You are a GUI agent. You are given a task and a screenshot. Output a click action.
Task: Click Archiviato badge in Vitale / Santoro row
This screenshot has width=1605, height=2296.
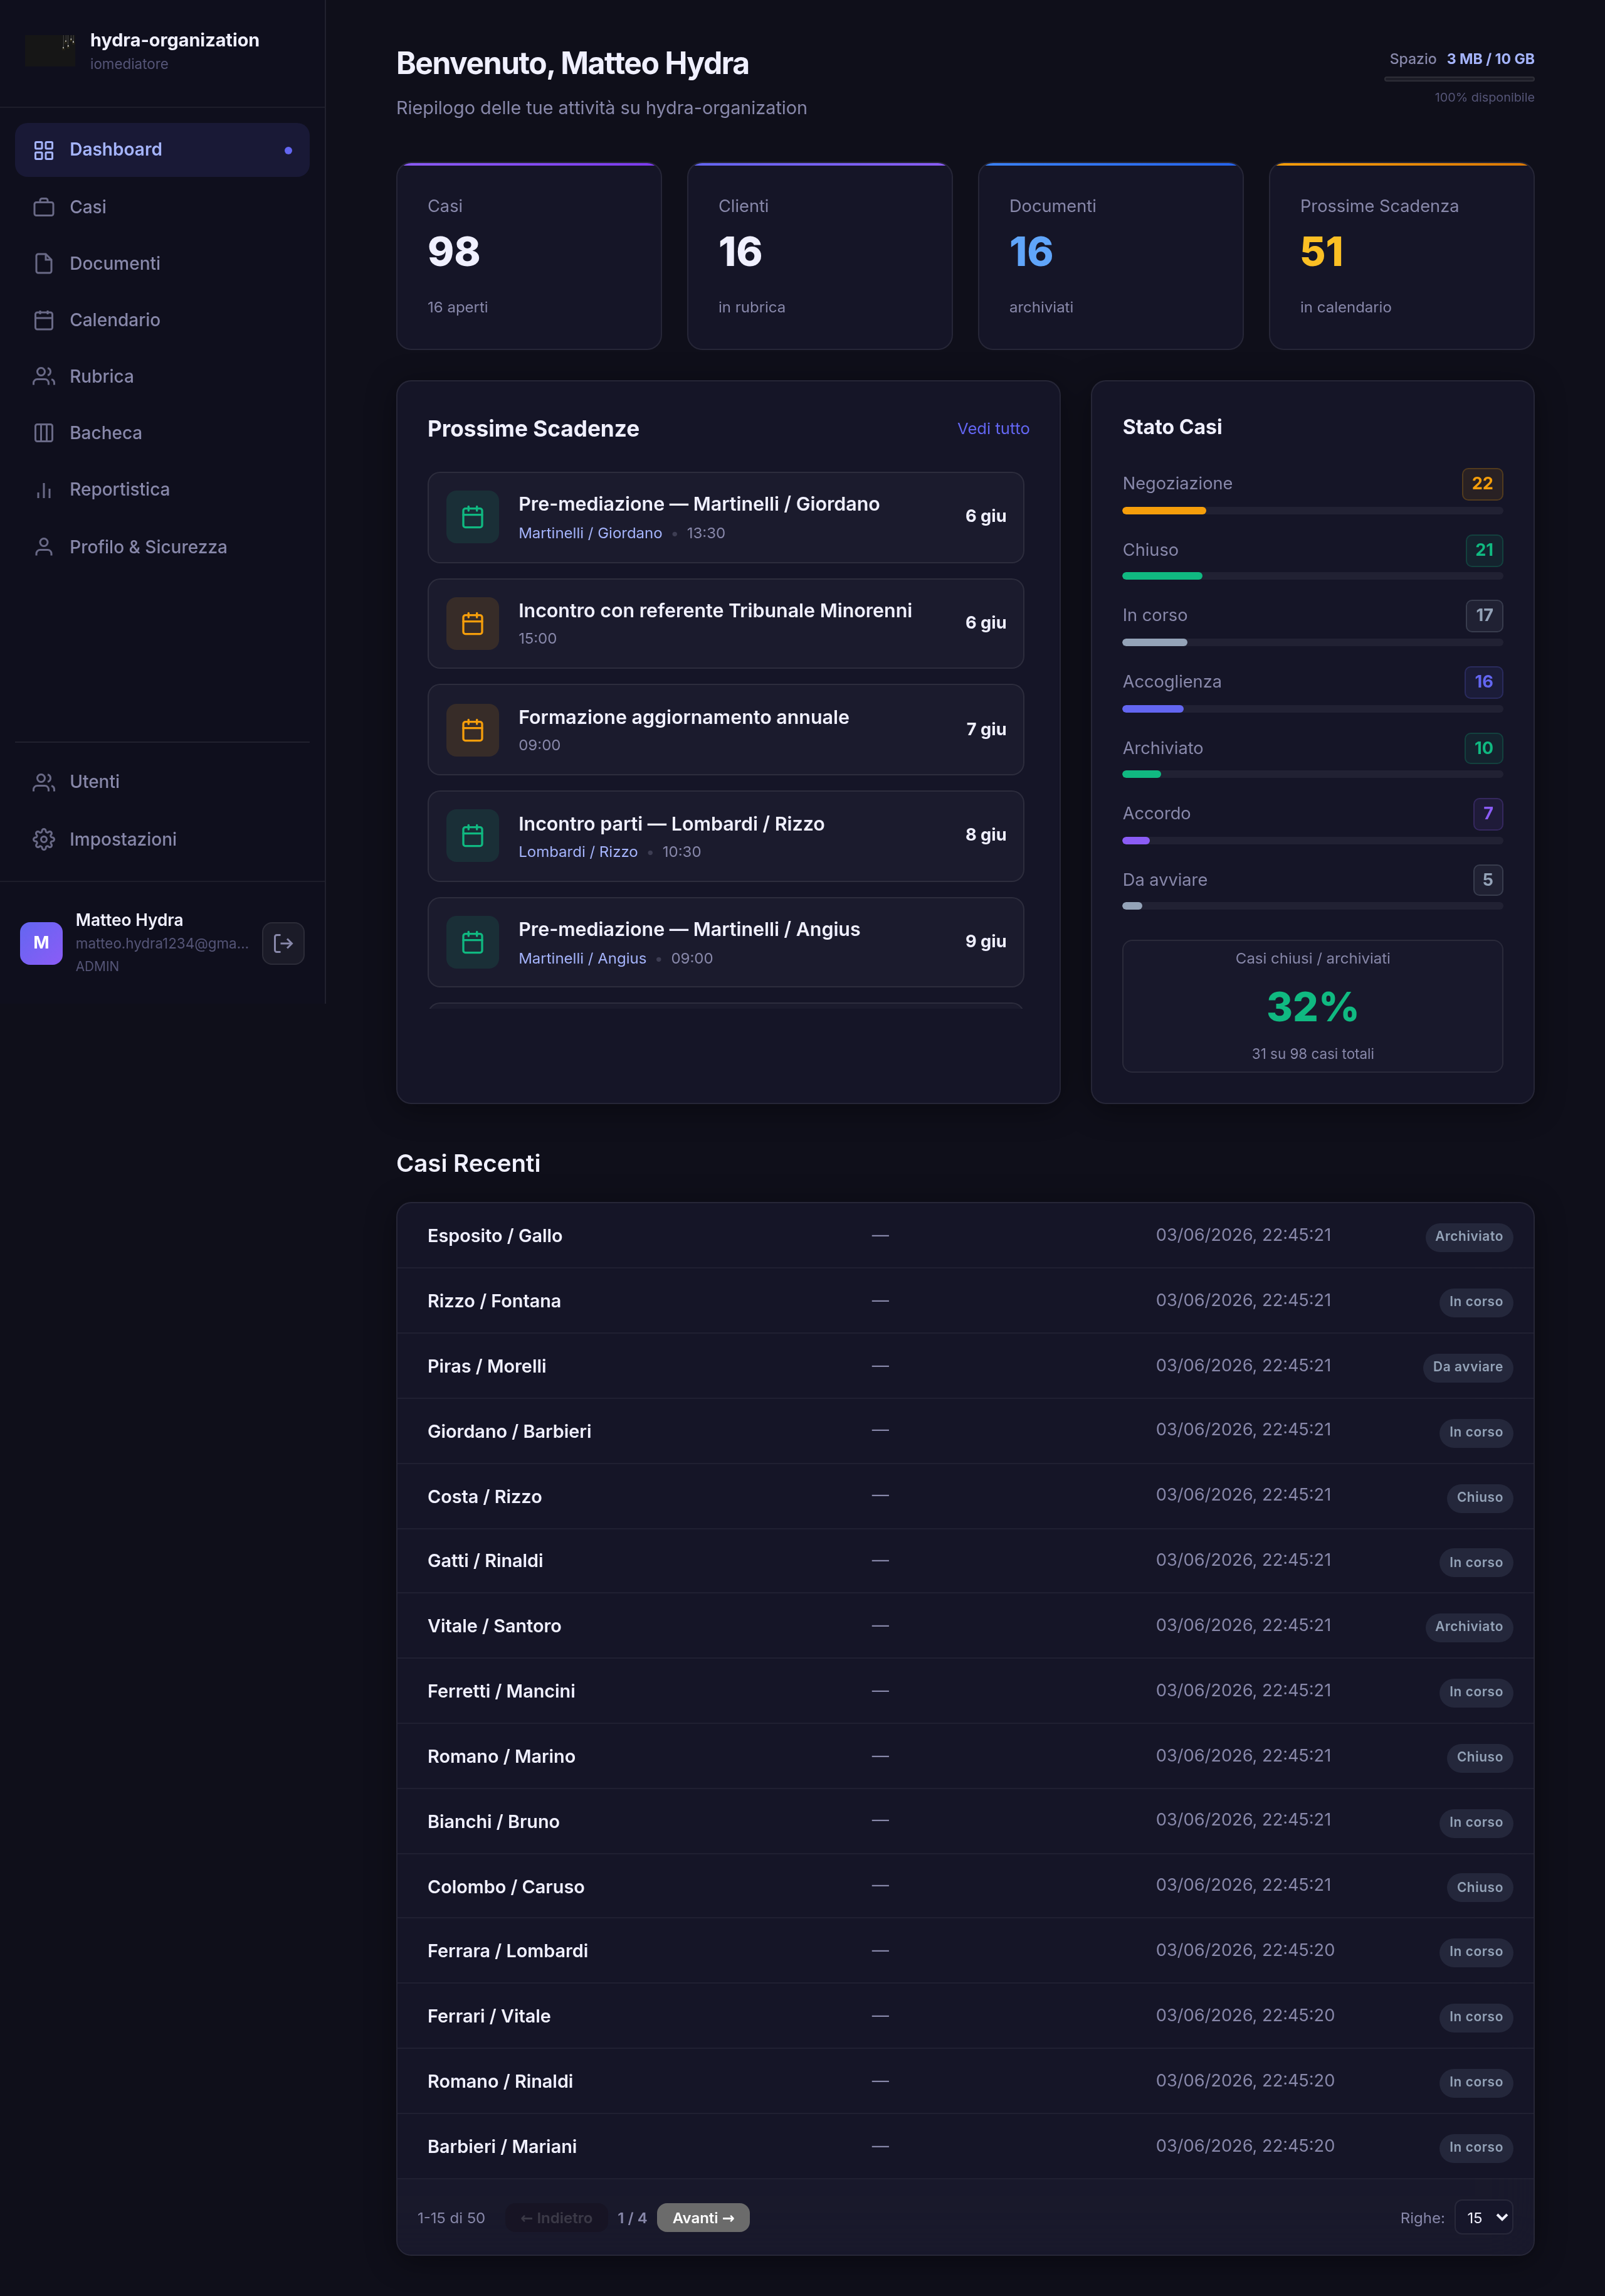1468,1626
